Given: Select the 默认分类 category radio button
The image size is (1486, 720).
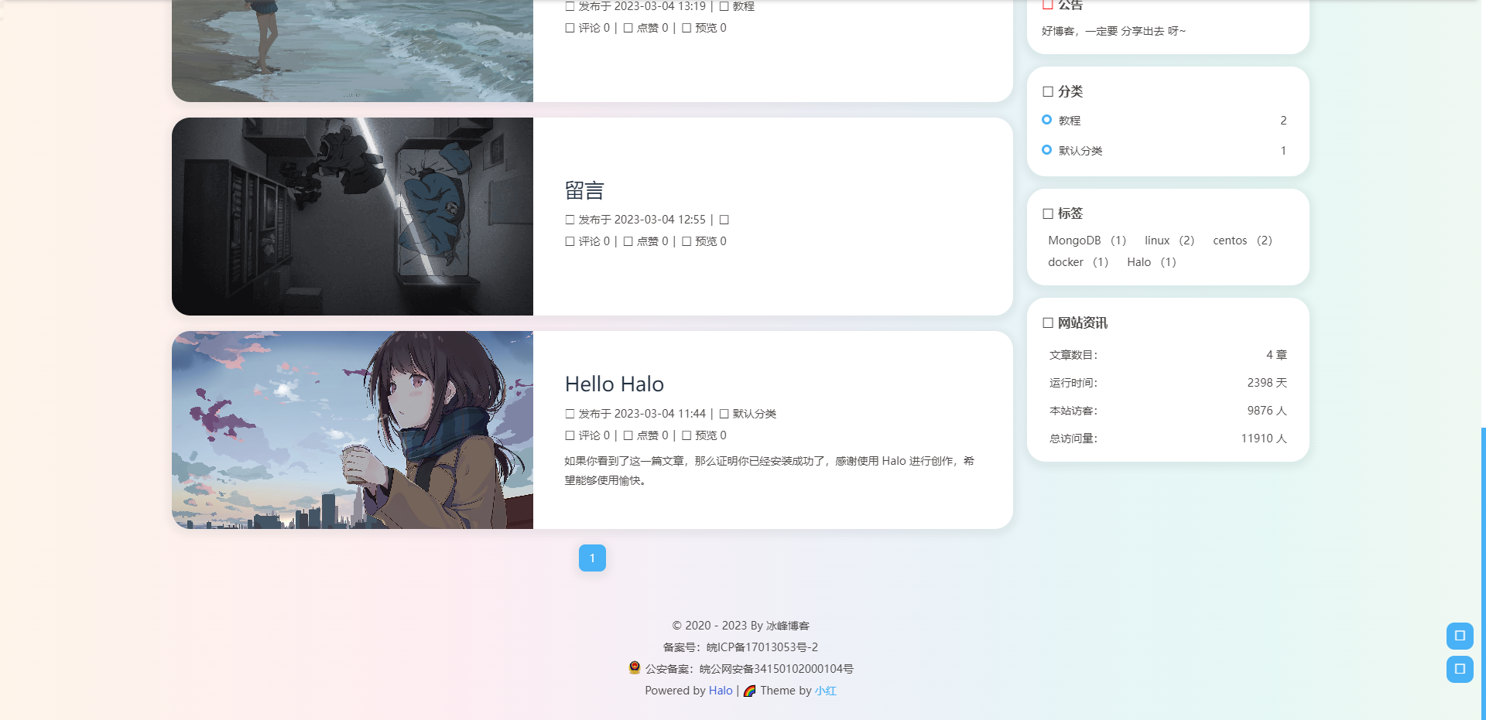Looking at the screenshot, I should point(1047,149).
